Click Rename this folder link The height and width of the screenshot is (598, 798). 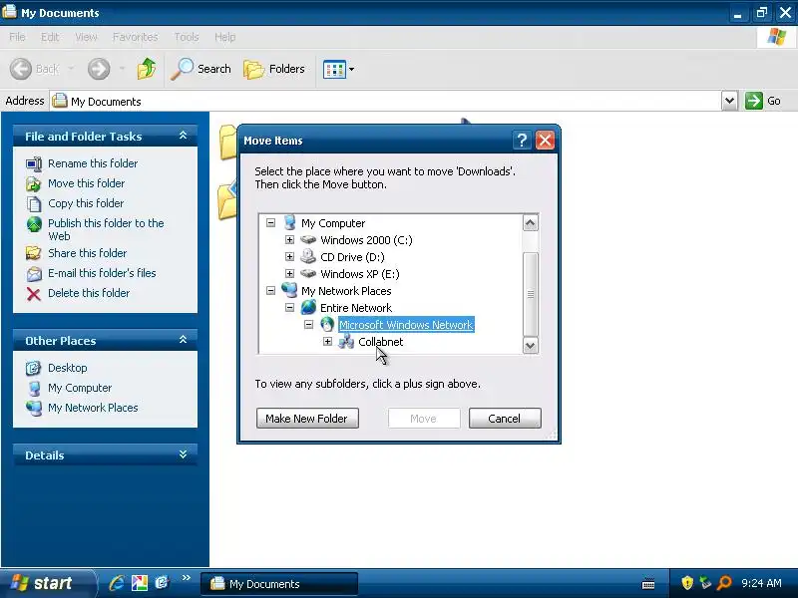coord(93,163)
